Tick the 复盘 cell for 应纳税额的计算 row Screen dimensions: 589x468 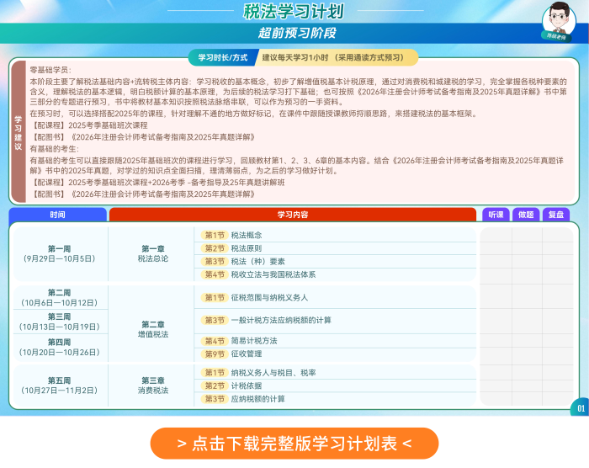(556, 399)
